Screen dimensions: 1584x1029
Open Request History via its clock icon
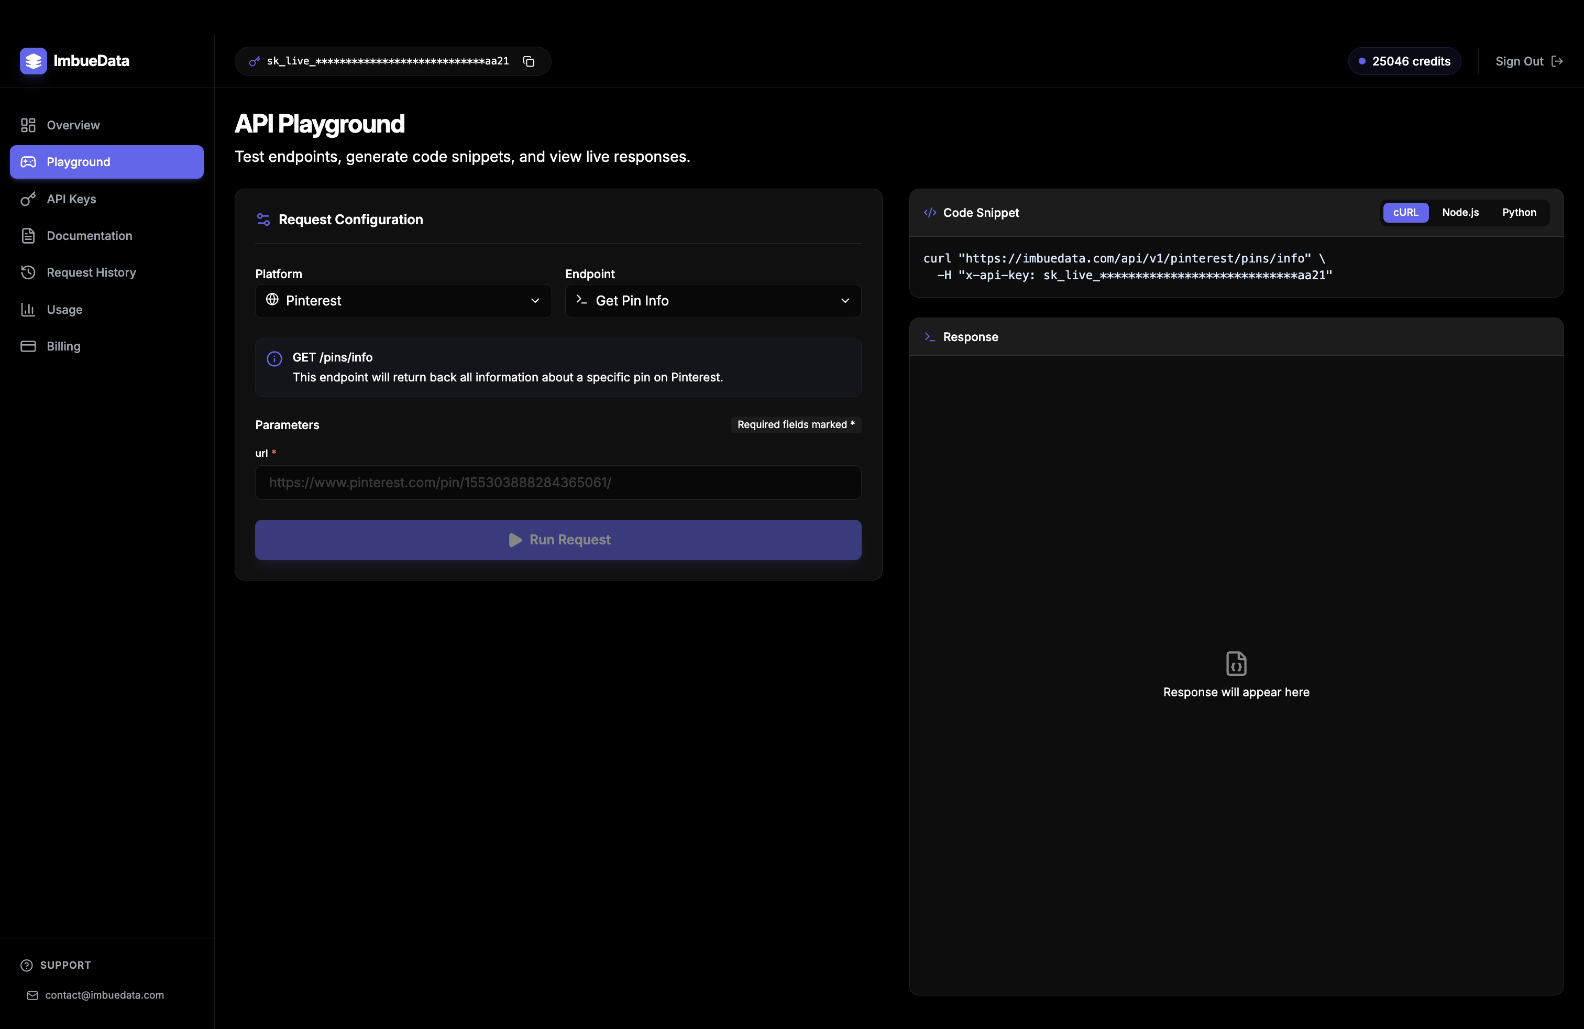click(x=27, y=272)
